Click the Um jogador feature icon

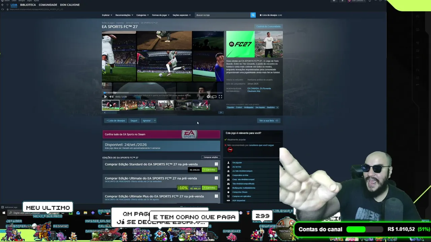tap(228, 163)
